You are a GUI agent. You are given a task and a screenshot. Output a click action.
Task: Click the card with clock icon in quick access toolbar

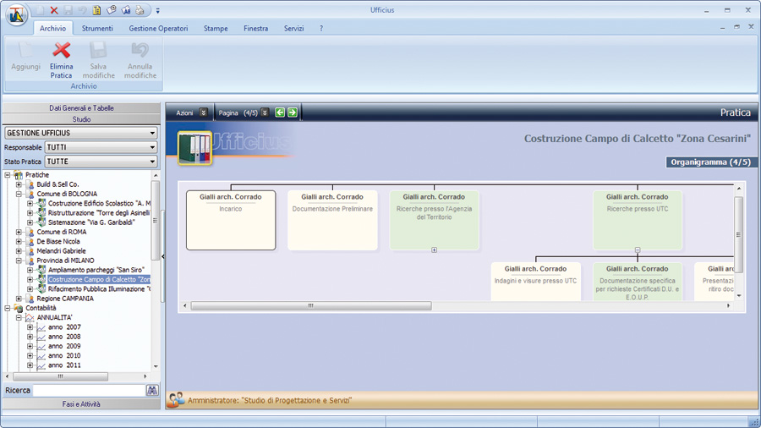coord(111,9)
